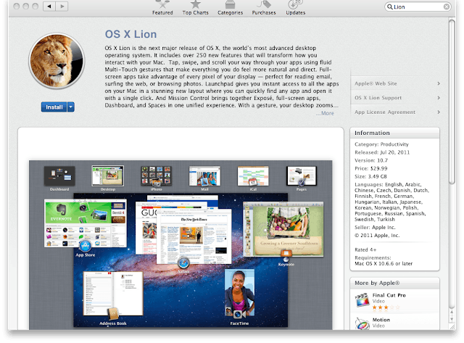Click the More by Apple header

(x=394, y=283)
